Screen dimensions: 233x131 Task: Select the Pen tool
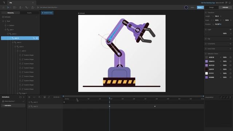(x=20, y=7)
